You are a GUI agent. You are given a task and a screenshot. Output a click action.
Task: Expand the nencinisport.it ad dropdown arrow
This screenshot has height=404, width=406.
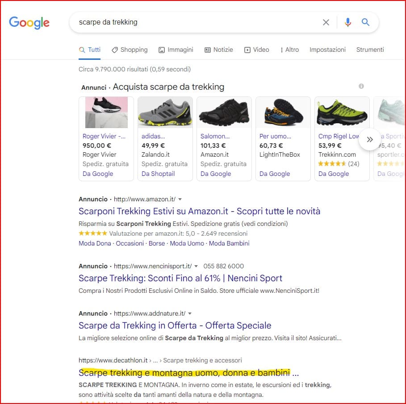(x=196, y=267)
